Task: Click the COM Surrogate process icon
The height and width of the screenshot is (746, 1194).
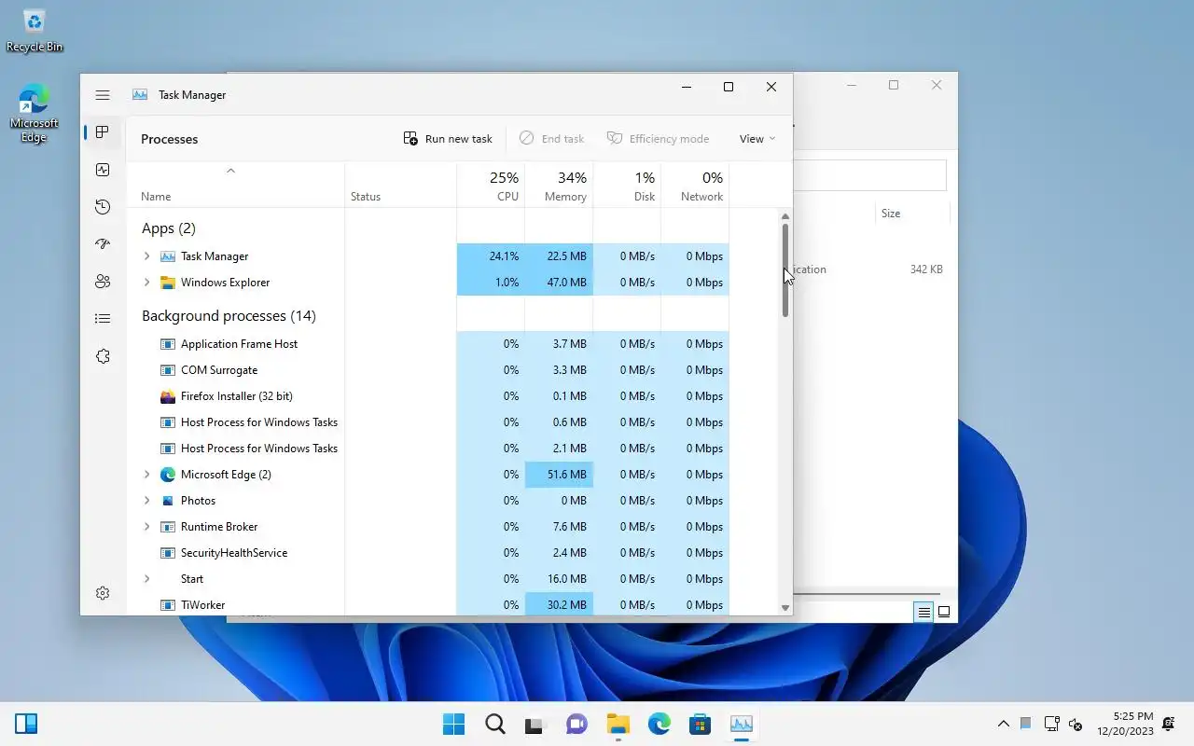Action: pos(168,370)
